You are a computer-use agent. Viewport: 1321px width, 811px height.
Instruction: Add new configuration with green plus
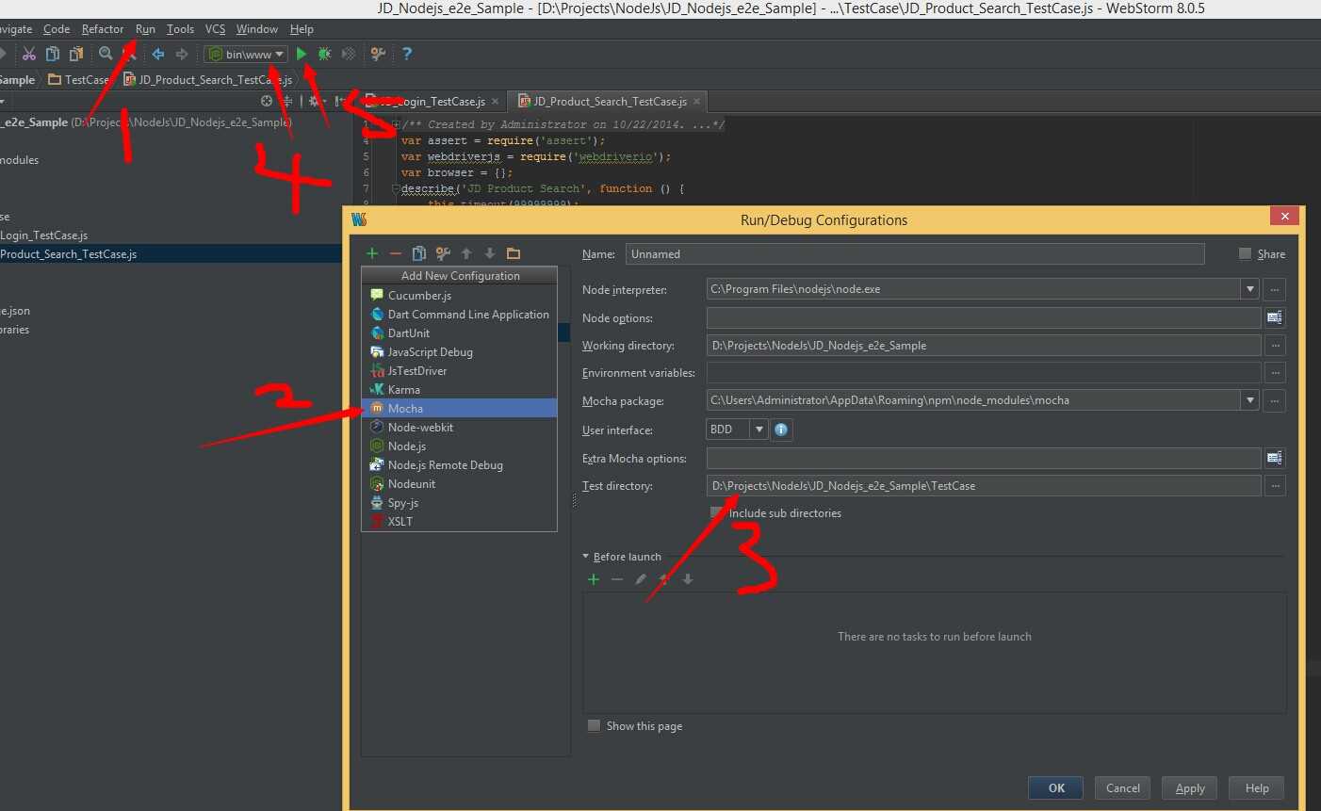coord(372,253)
